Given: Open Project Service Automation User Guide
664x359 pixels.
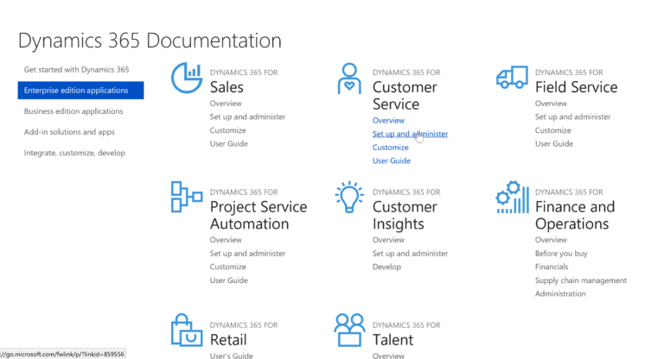Looking at the screenshot, I should pos(228,280).
